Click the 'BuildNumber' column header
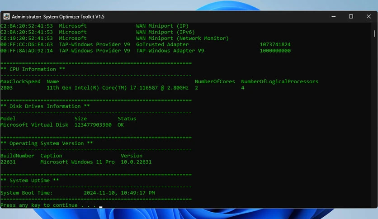This screenshot has width=378, height=219. click(17, 156)
